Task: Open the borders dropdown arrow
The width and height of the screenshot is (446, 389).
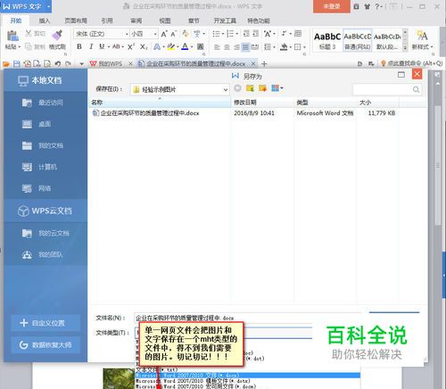Action: [x=304, y=47]
